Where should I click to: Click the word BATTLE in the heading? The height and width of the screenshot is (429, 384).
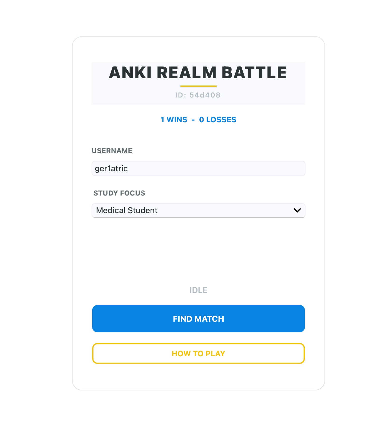click(254, 73)
